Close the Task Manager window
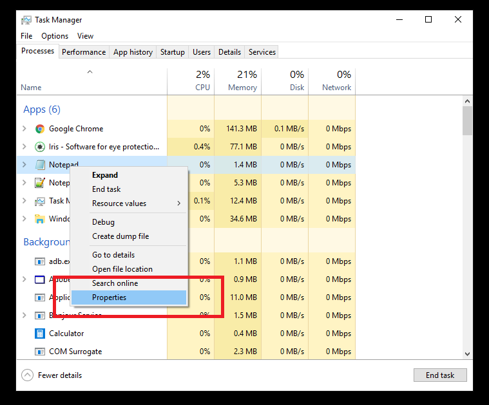Image resolution: width=489 pixels, height=405 pixels. coord(458,20)
